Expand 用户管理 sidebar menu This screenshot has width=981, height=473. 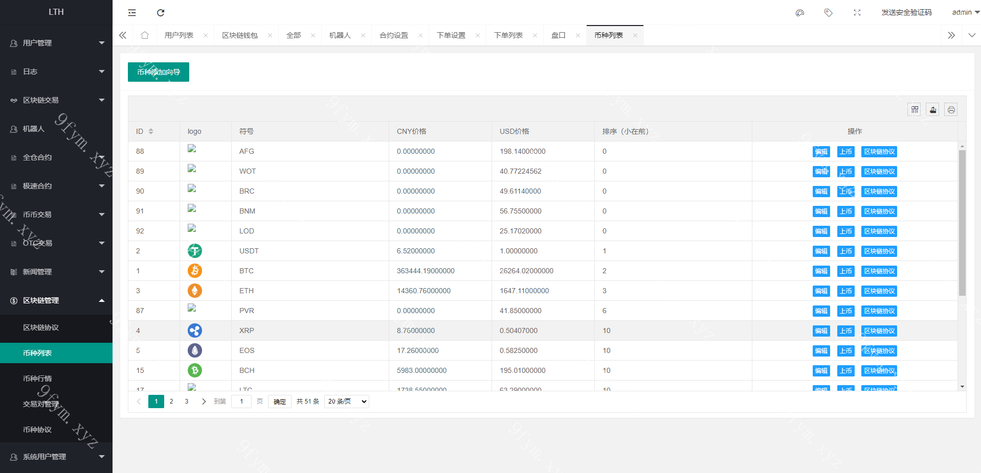coord(56,43)
